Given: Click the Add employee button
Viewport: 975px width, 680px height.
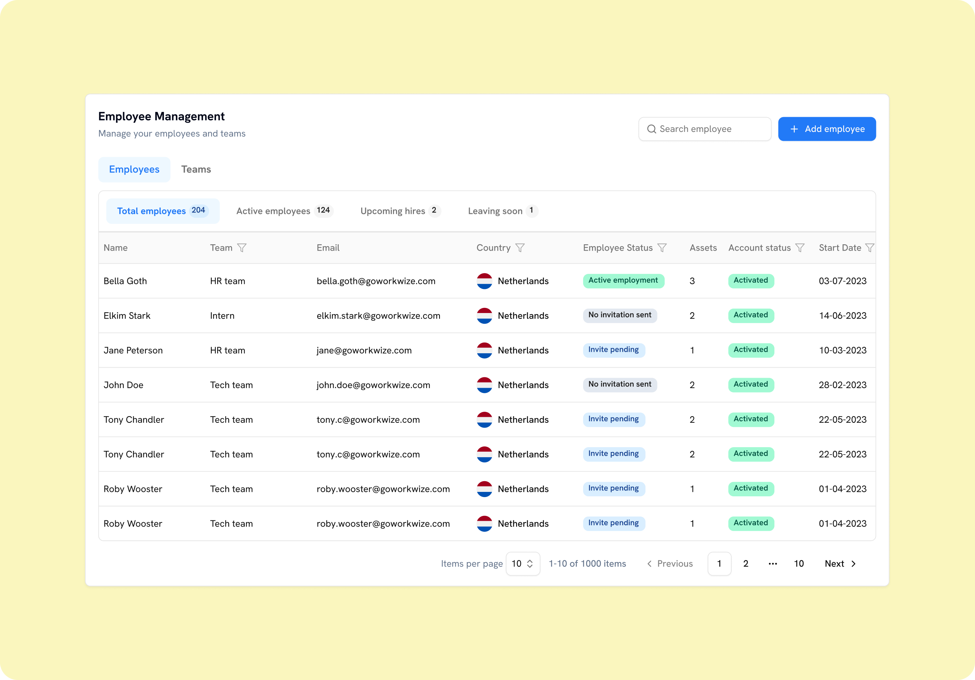Looking at the screenshot, I should (x=827, y=129).
